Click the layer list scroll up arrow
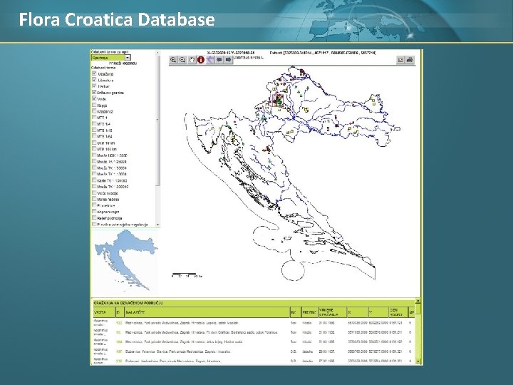Image resolution: width=513 pixels, height=385 pixels. pos(157,52)
